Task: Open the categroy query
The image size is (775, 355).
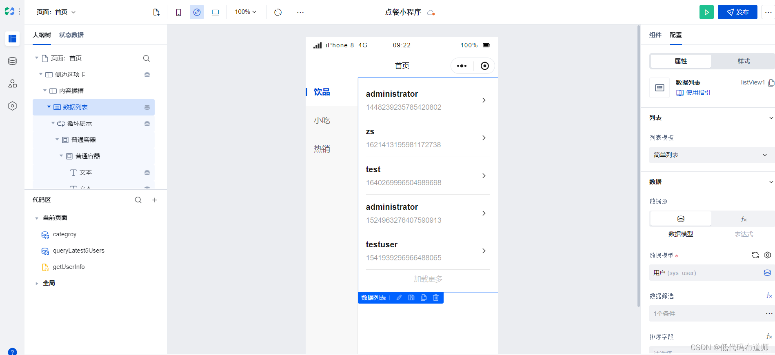Action: (64, 234)
